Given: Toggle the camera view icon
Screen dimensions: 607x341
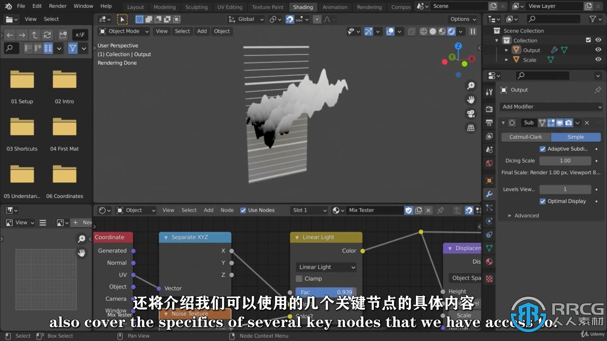Looking at the screenshot, I should (x=471, y=114).
